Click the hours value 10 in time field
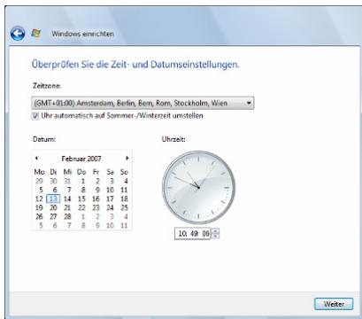 tap(182, 234)
